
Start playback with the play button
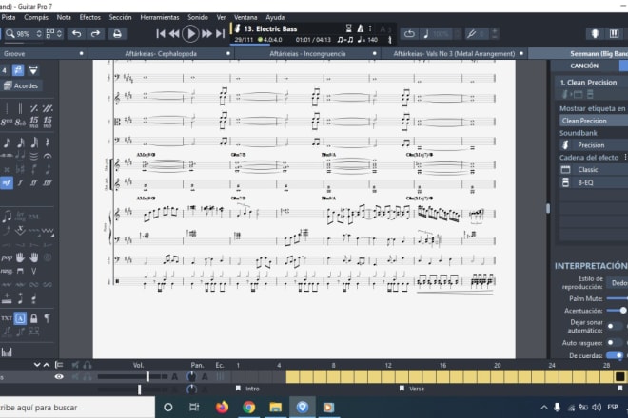click(190, 34)
